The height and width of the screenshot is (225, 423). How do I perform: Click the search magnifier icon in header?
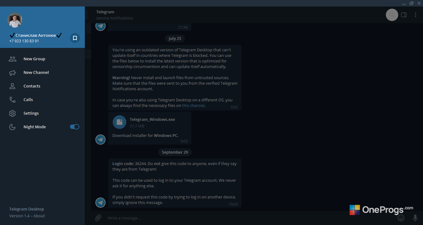392,15
